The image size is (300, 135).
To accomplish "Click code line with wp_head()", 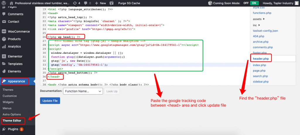I will coord(64,37).
